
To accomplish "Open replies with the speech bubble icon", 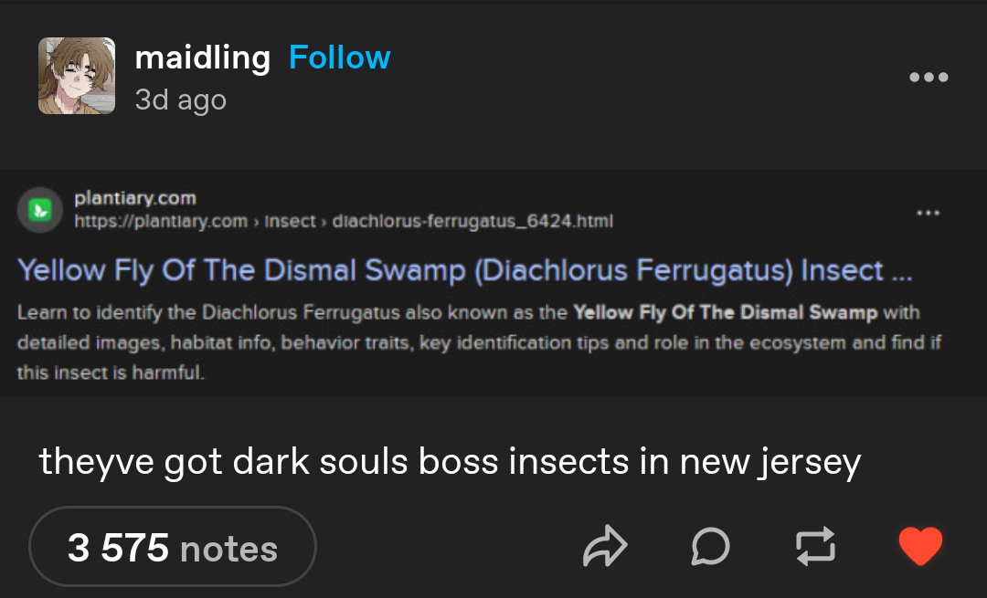I will click(x=711, y=546).
